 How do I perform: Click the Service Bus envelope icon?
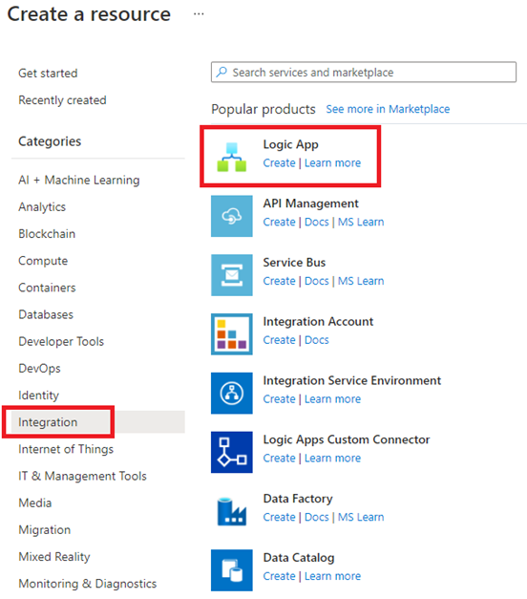click(232, 275)
